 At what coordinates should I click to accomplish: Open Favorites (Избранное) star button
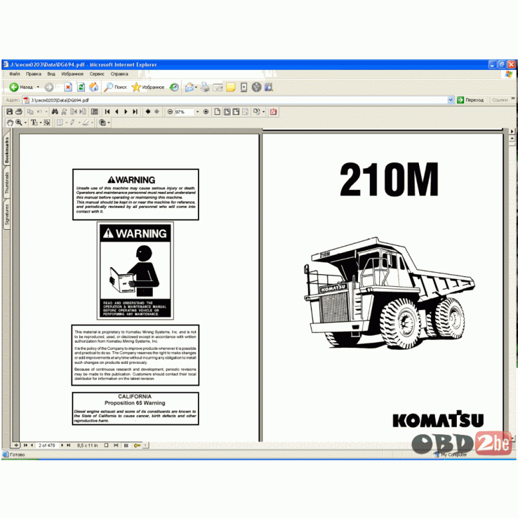click(147, 87)
